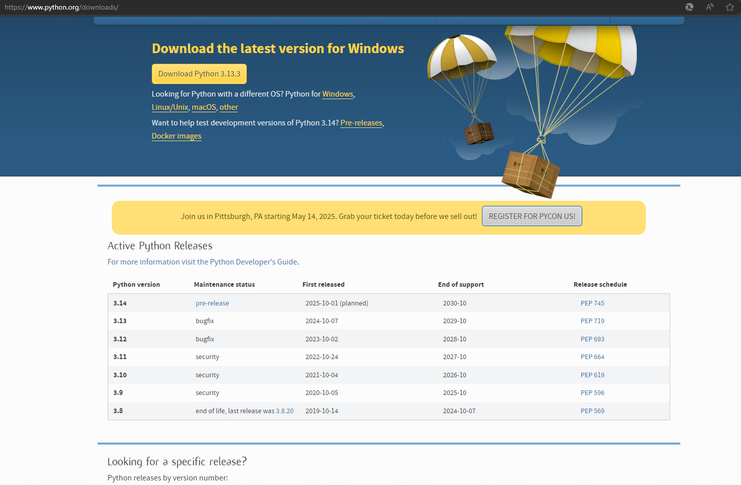Click 'First released' column header
This screenshot has height=485, width=741.
324,285
